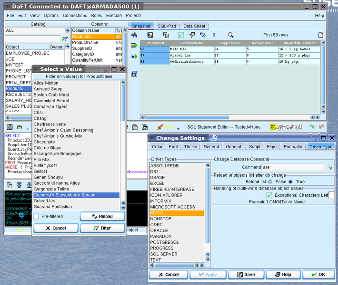Open the Execute menu
The height and width of the screenshot is (285, 338).
click(114, 16)
